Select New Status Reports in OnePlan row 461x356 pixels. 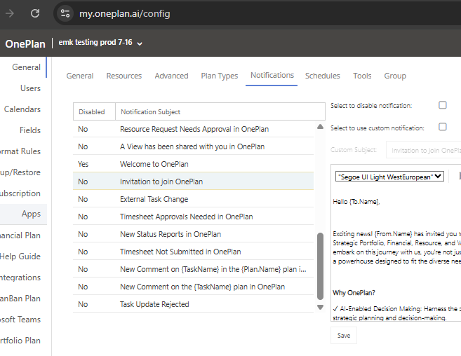click(x=193, y=234)
